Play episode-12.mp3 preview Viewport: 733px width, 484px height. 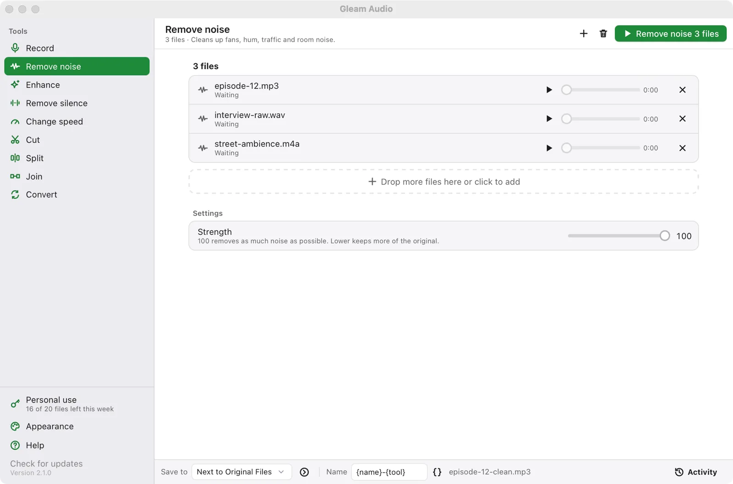point(549,90)
